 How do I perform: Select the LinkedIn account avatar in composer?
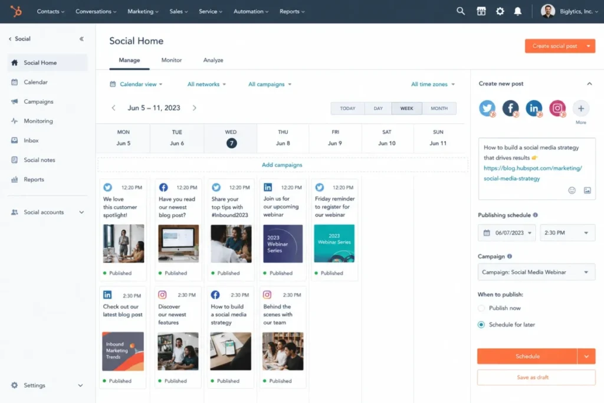(x=534, y=108)
